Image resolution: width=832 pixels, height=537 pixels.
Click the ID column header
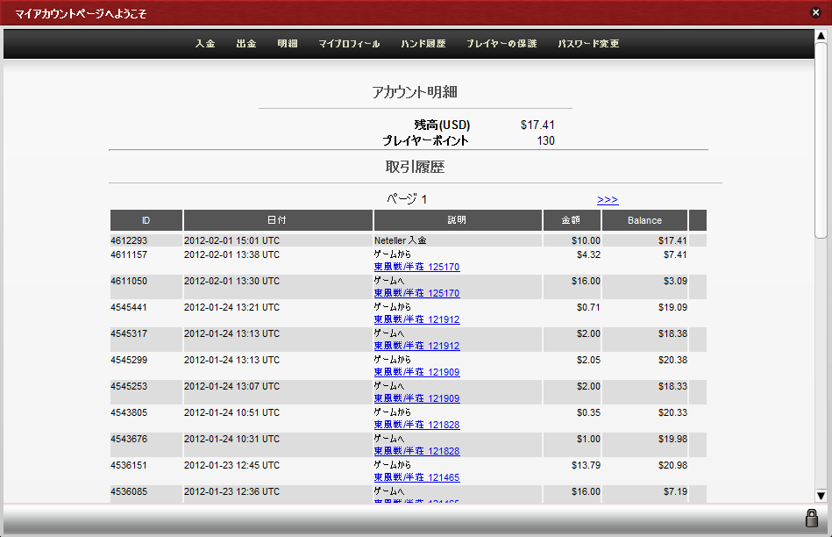[146, 220]
